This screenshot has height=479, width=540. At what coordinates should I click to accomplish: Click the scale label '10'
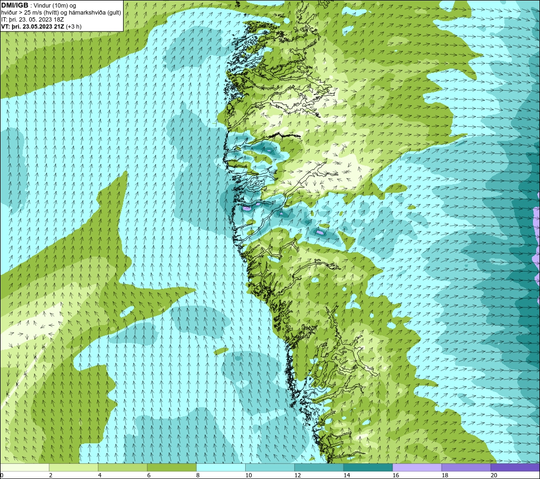coord(248,476)
